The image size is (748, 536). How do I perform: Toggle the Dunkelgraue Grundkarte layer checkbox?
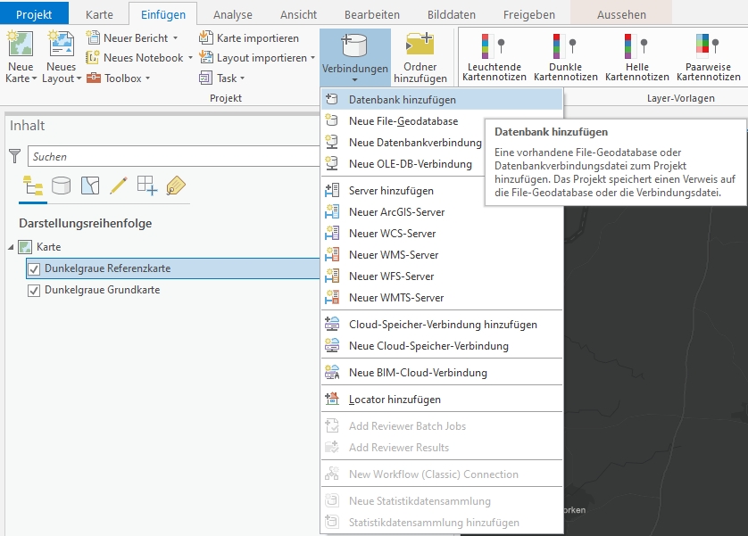click(x=34, y=290)
